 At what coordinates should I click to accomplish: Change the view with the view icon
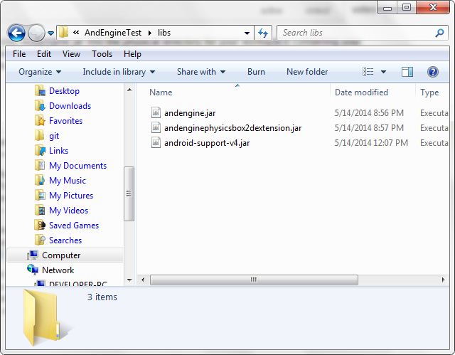pyautogui.click(x=368, y=72)
